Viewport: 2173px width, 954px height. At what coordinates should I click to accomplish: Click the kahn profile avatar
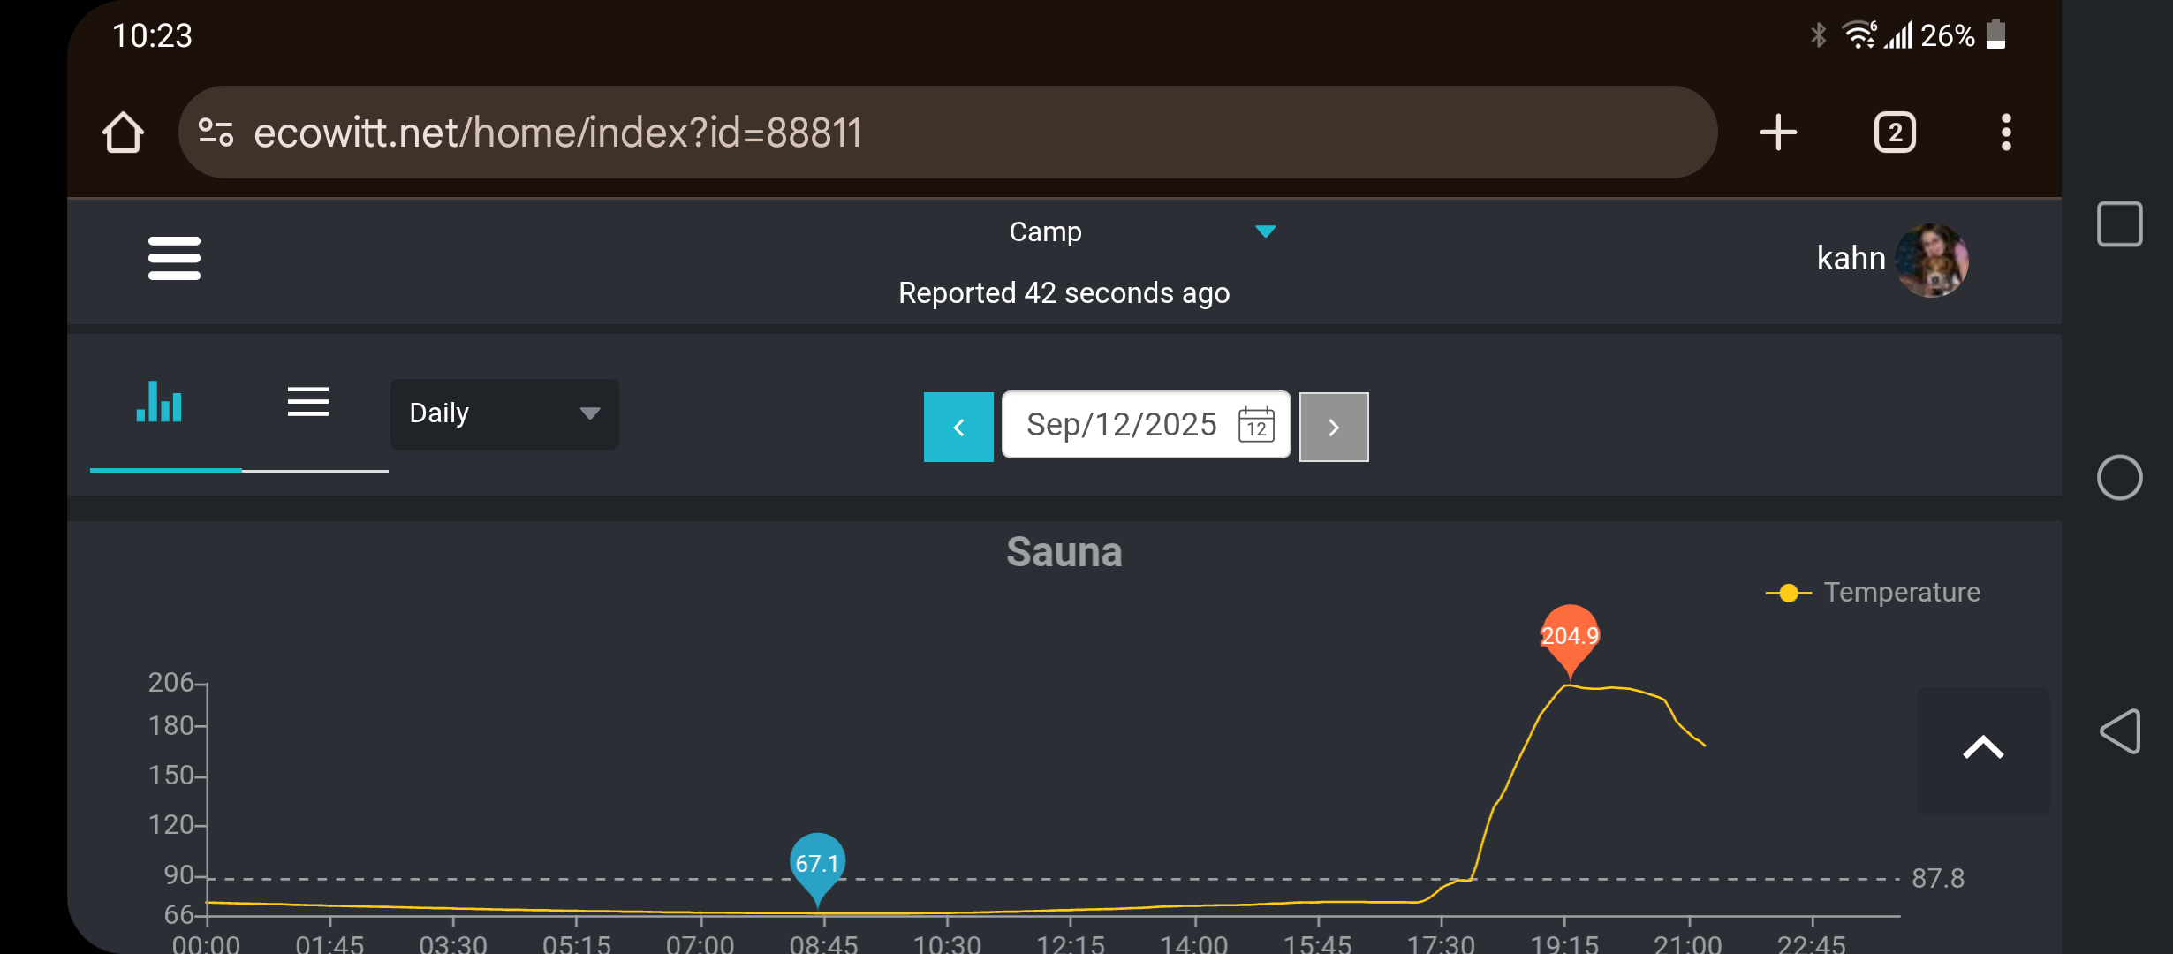1931,260
